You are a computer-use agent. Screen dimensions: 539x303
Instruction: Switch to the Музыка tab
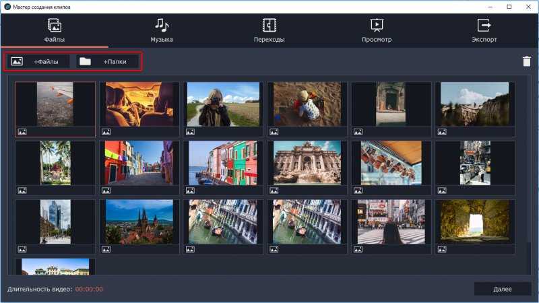pos(162,30)
